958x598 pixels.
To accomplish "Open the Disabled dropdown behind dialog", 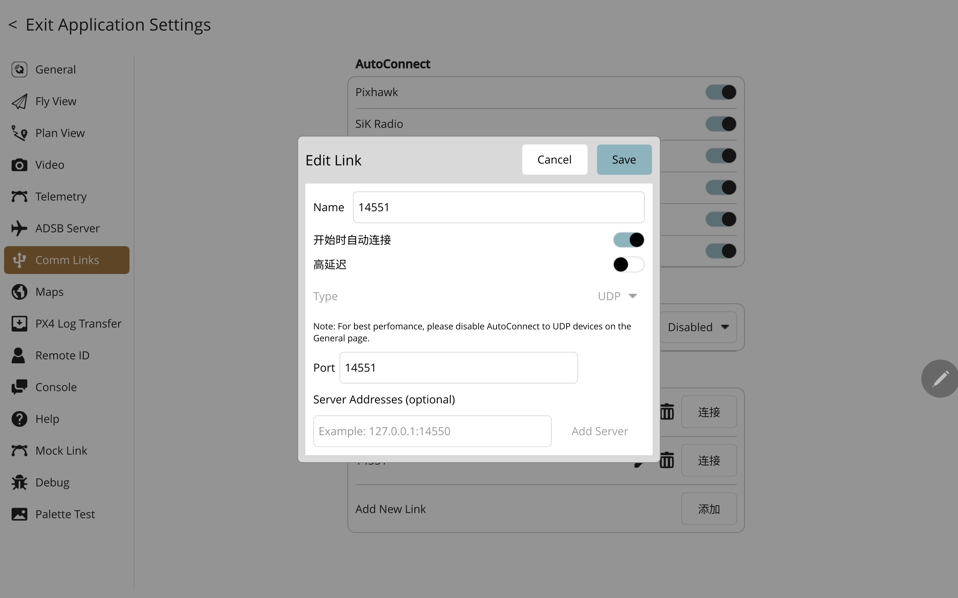I will click(698, 327).
